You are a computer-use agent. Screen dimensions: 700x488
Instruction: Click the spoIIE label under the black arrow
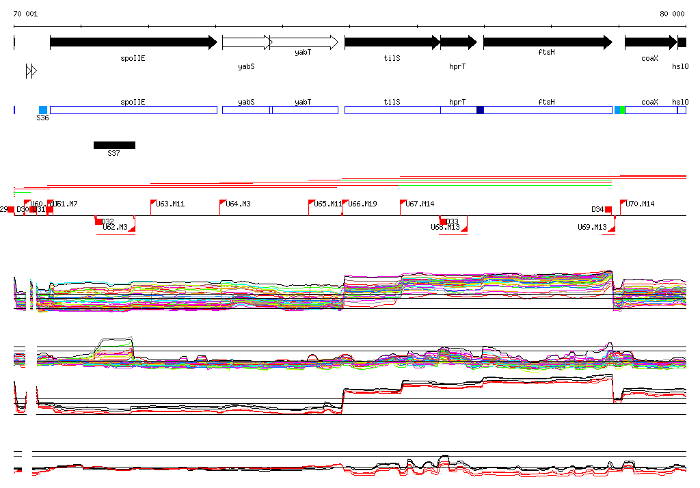[133, 59]
